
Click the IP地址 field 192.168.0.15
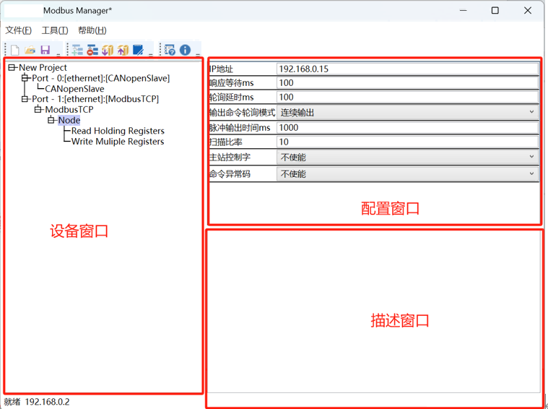pos(407,69)
